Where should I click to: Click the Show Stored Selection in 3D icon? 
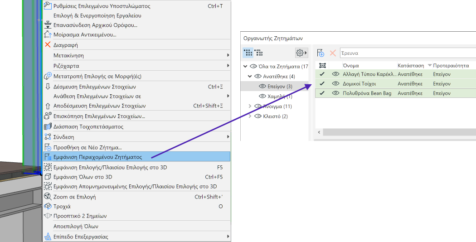(x=48, y=186)
